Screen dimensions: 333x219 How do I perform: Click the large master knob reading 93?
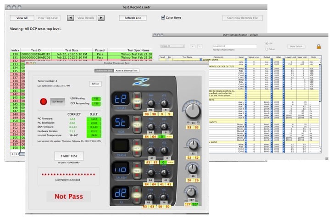point(193,111)
